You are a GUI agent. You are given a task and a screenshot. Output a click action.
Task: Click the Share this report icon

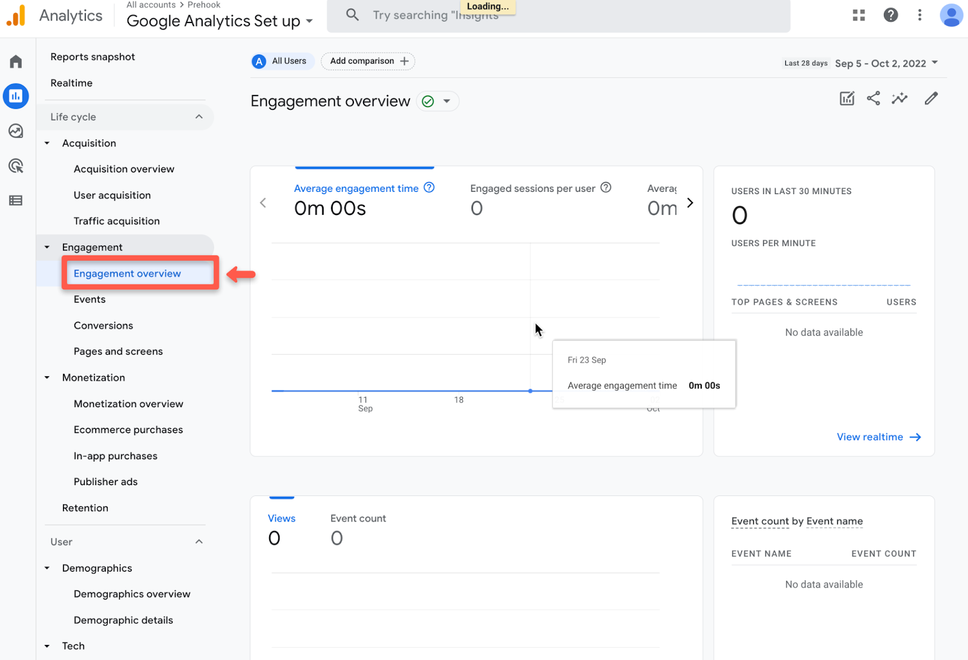tap(873, 98)
